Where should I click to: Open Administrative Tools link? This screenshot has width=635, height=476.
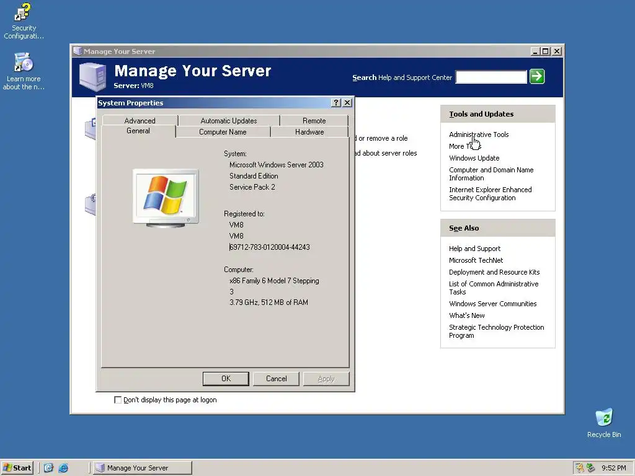(479, 134)
